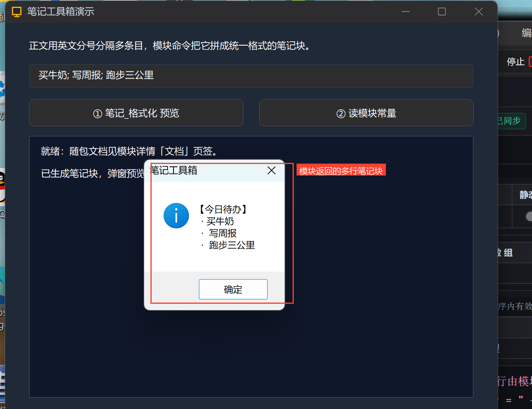Close the 笔记工具箱 message dialog
Image resolution: width=532 pixels, height=409 pixels.
pyautogui.click(x=272, y=170)
